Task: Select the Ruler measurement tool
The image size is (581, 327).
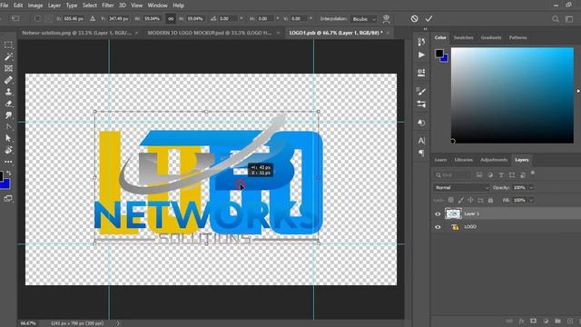Action: click(8, 80)
